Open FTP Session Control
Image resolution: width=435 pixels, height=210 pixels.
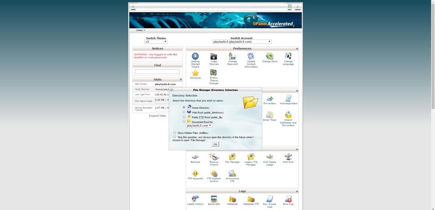click(x=214, y=174)
